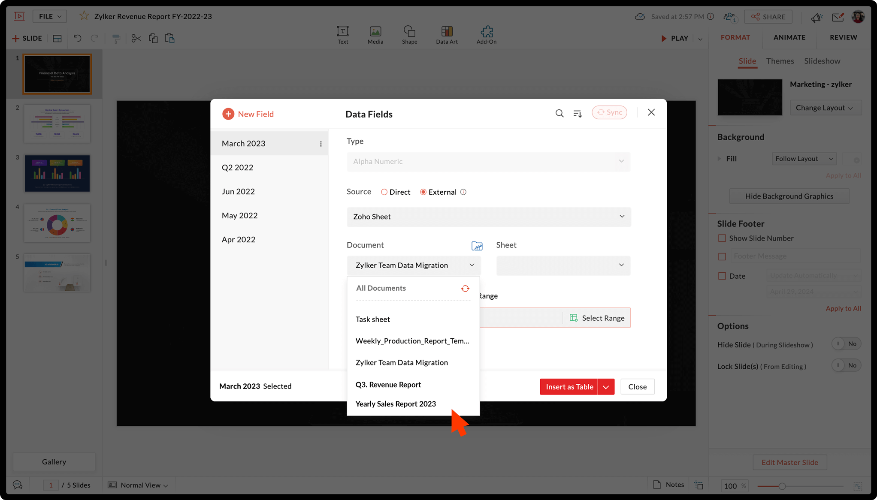Image resolution: width=877 pixels, height=500 pixels.
Task: Enable the Date checkbox
Action: click(x=722, y=276)
